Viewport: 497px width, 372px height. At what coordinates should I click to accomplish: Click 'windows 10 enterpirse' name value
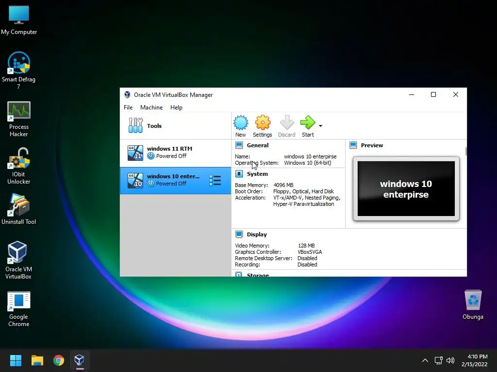(x=310, y=156)
